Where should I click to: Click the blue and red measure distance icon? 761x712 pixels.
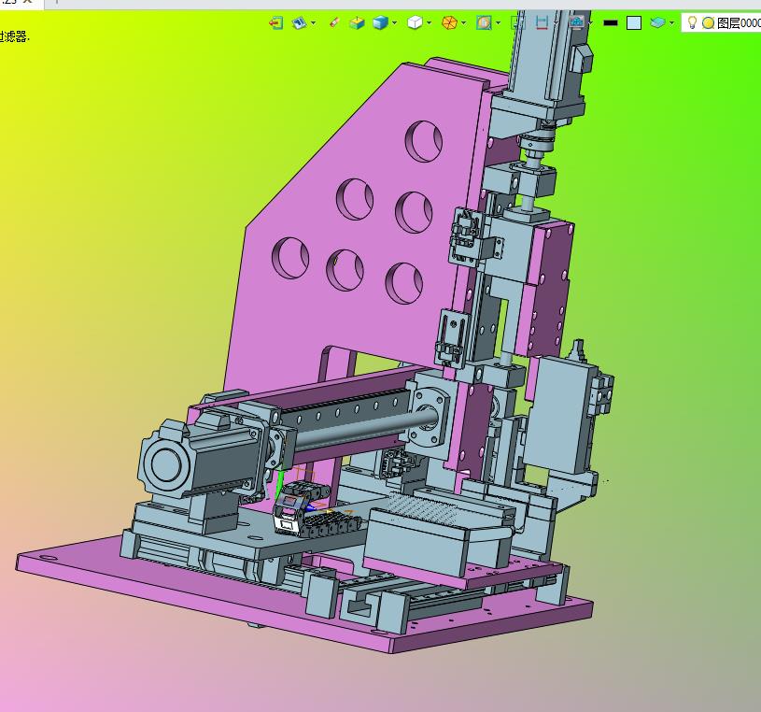(542, 22)
